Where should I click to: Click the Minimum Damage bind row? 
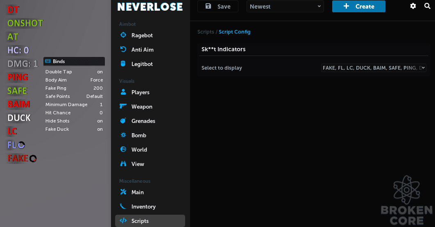point(74,104)
